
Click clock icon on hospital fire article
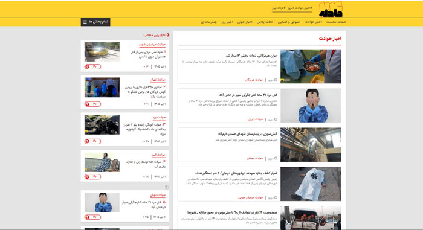[x=276, y=158]
